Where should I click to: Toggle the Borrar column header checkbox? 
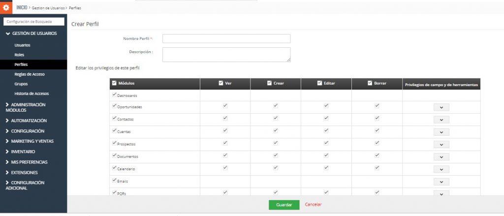[x=370, y=83]
